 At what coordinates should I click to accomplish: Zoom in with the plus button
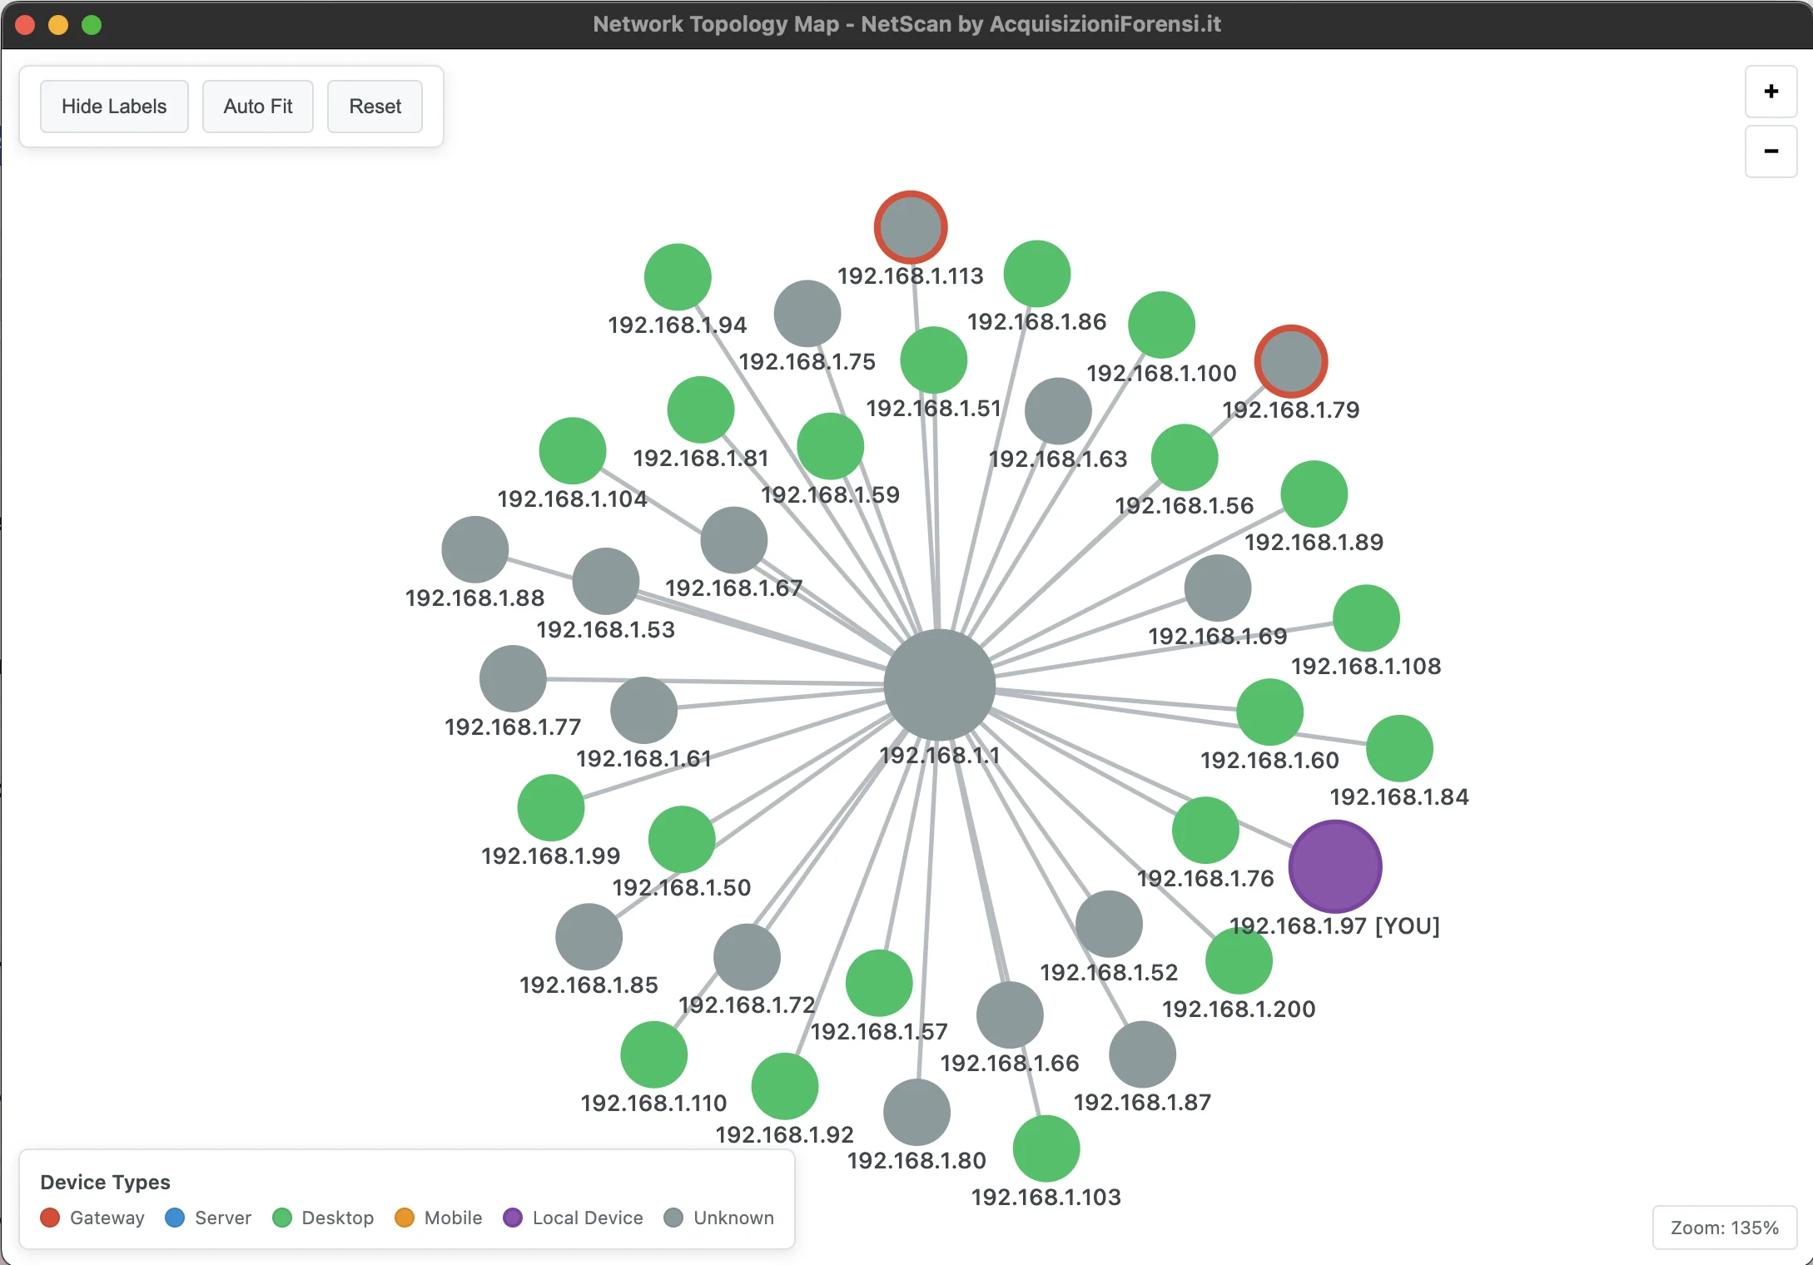[1771, 92]
